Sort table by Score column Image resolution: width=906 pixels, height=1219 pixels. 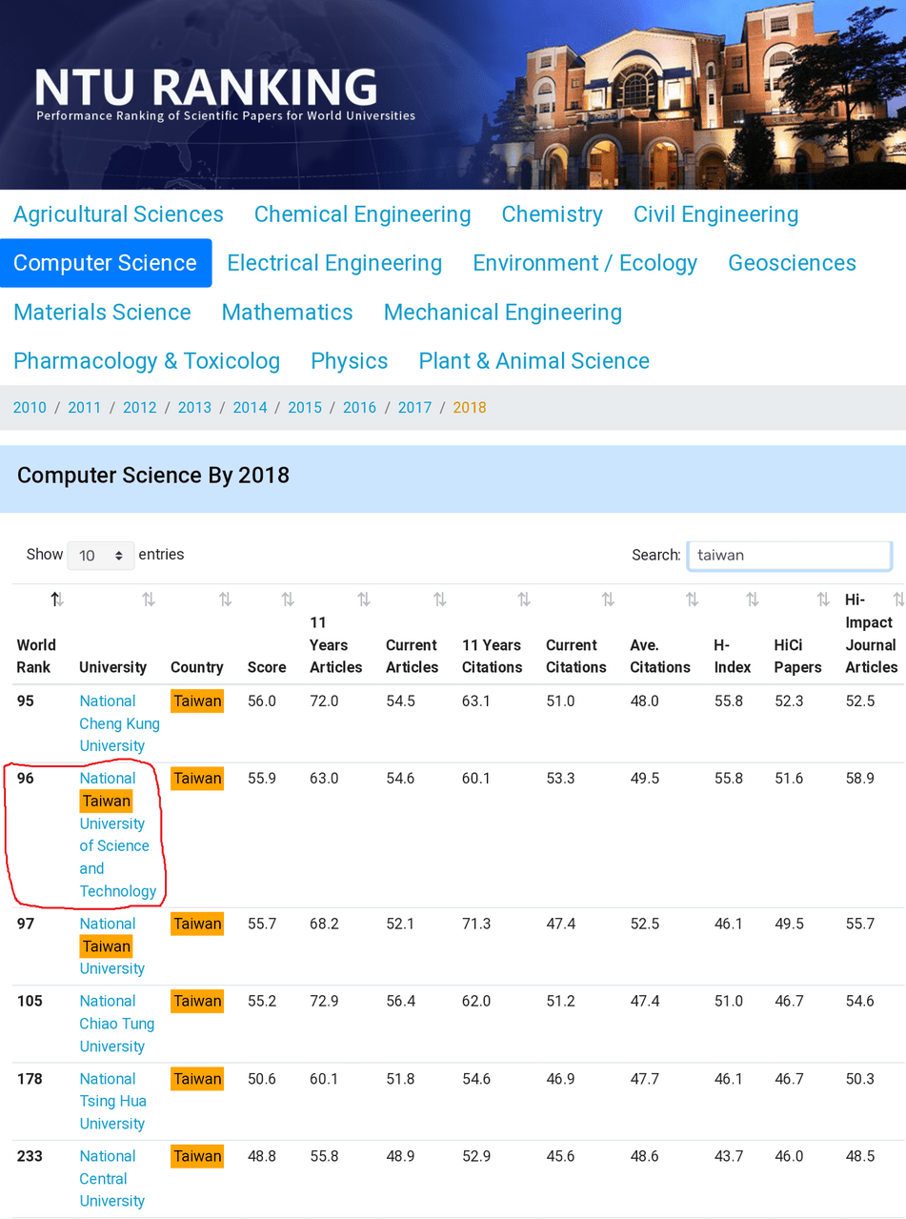tap(287, 599)
